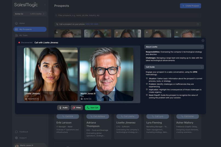Open the more options menu on Lisette's card
The height and width of the screenshot is (147, 221).
(x=138, y=32)
